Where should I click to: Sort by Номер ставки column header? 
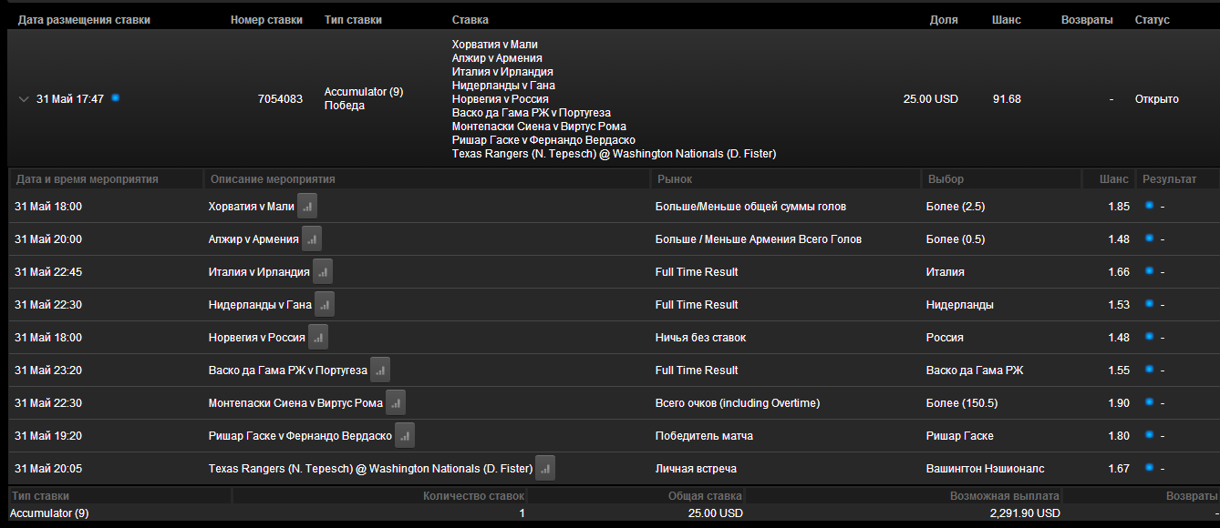coord(266,20)
